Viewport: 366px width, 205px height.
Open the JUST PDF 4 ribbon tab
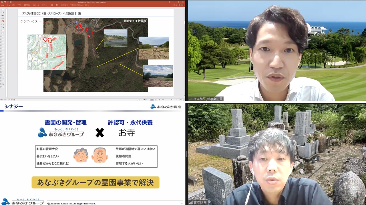[x=64, y=5]
